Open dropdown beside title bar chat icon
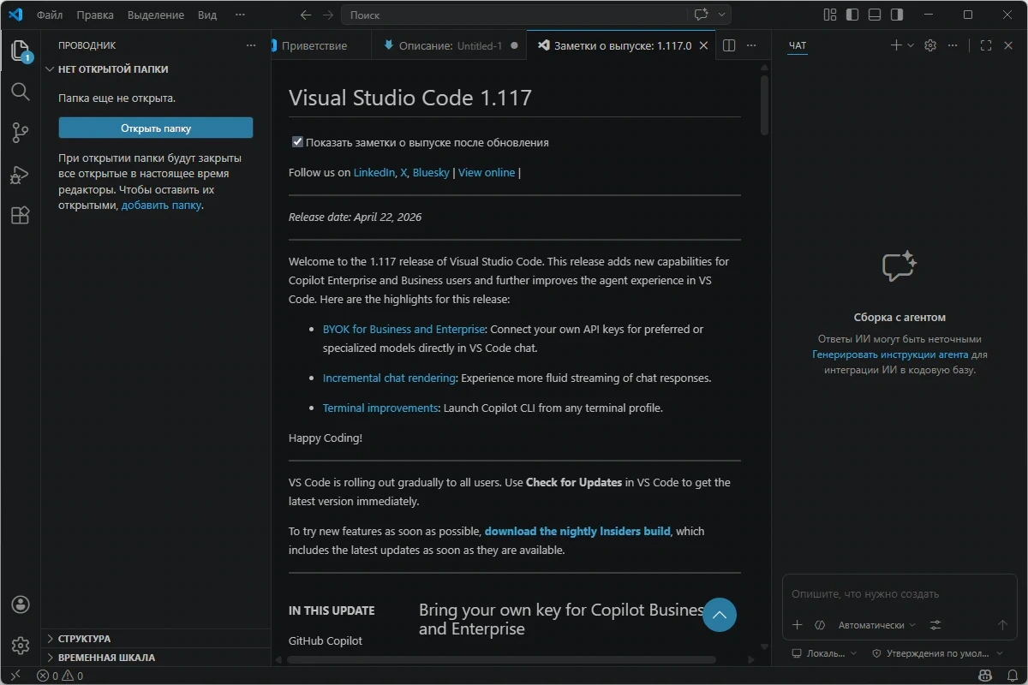Screen dimensions: 1028x685 click(x=722, y=15)
